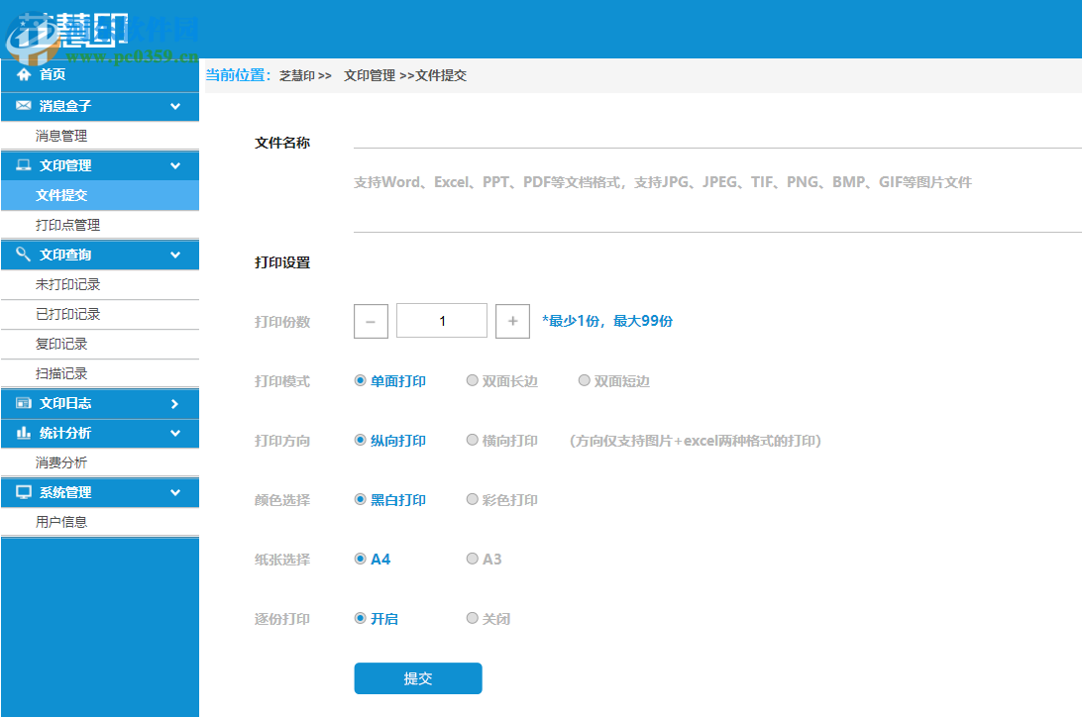This screenshot has width=1082, height=717.
Task: Select the envelope icon for 消息盒子
Action: point(22,104)
